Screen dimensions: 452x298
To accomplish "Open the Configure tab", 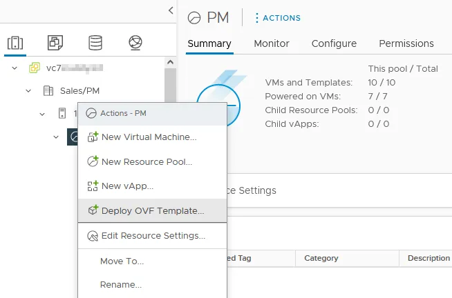I will tap(334, 43).
